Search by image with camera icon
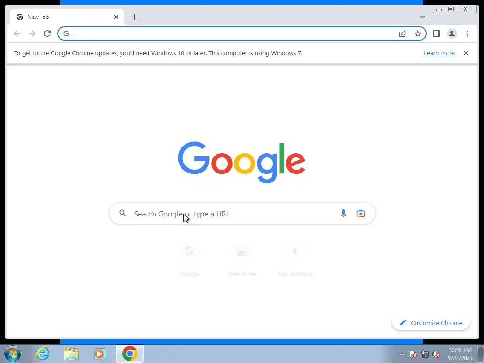 361,213
